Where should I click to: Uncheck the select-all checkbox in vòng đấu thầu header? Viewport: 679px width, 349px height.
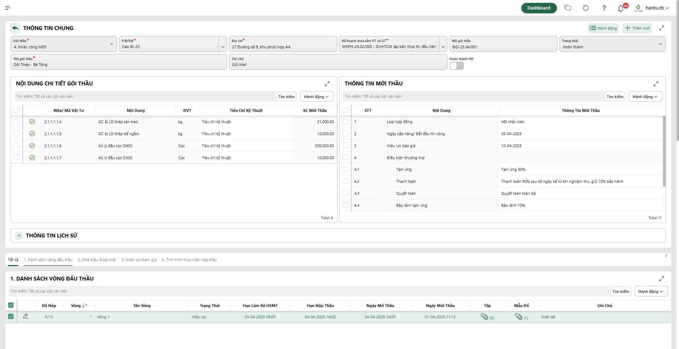point(11,305)
